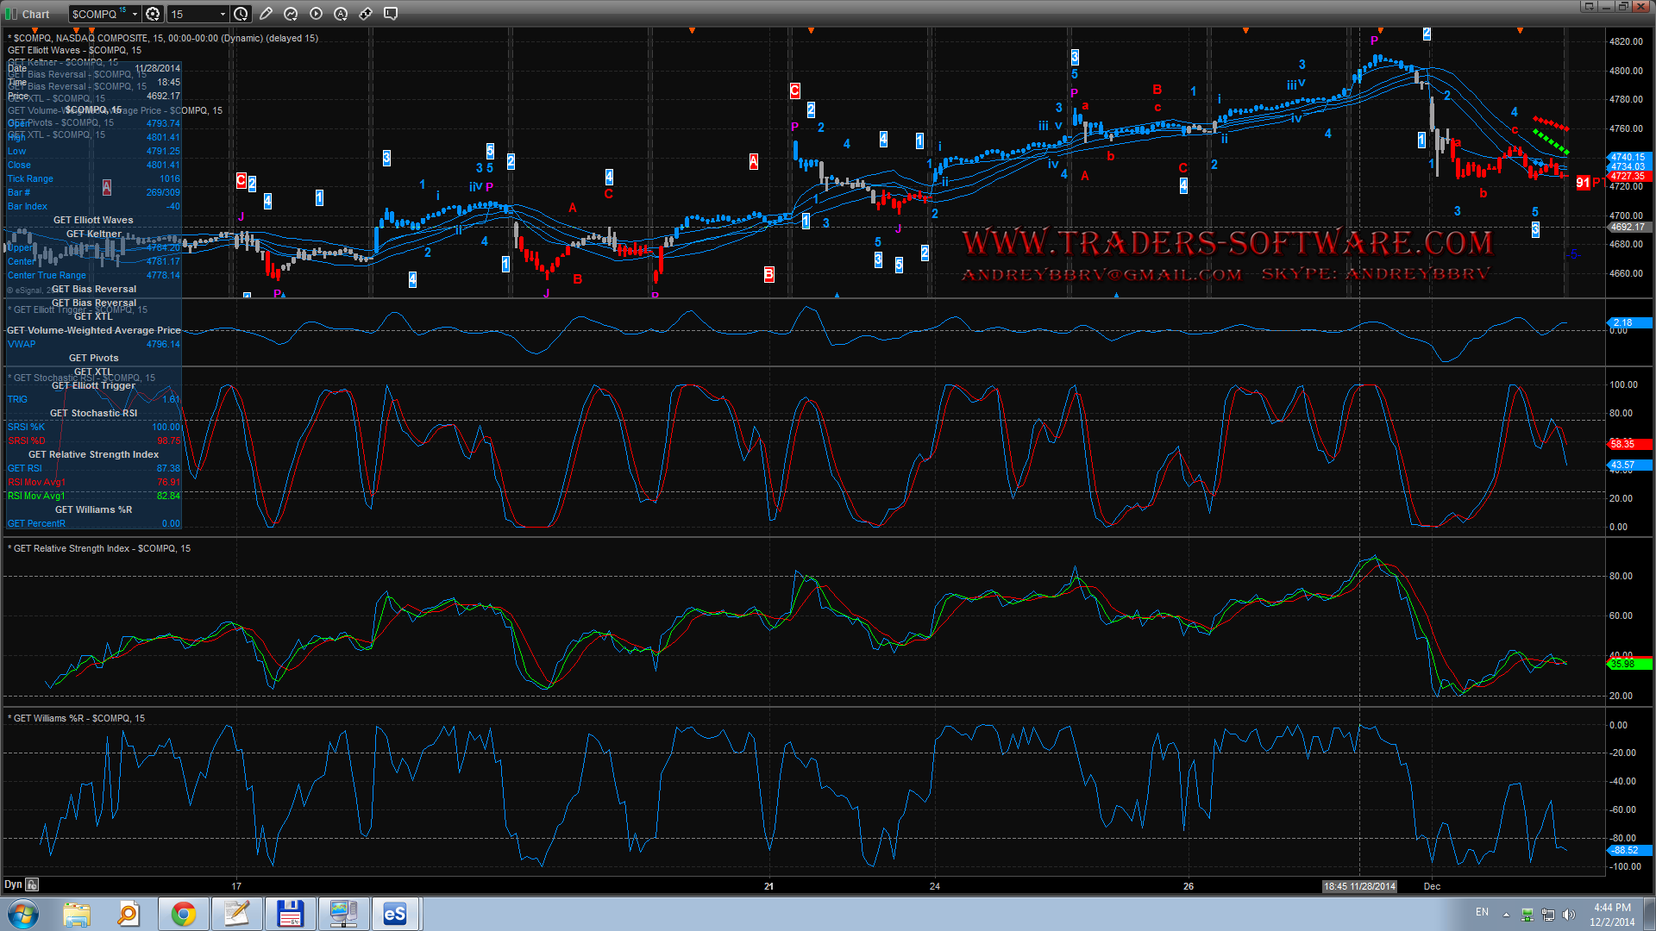The image size is (1656, 931).
Task: Click the symbol link arrows icon
Action: [x=366, y=14]
